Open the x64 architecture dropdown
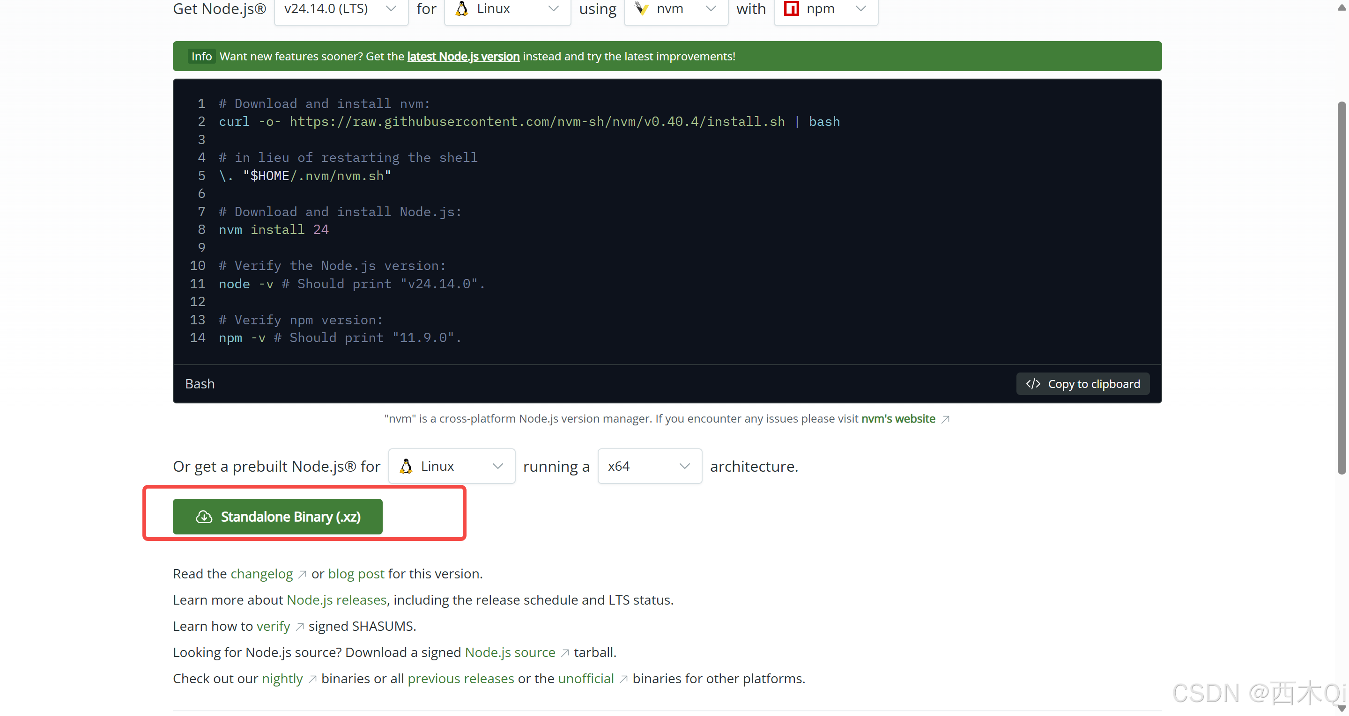Screen dimensions: 1349x716 coord(649,466)
